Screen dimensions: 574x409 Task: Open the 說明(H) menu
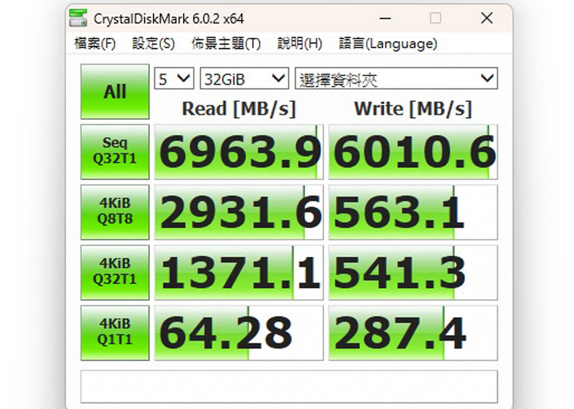pos(299,44)
